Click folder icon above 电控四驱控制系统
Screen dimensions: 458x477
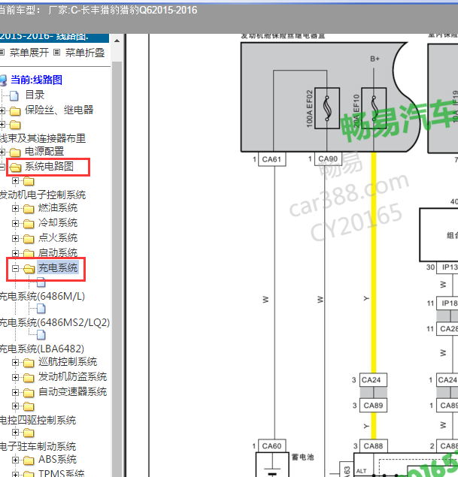point(29,406)
